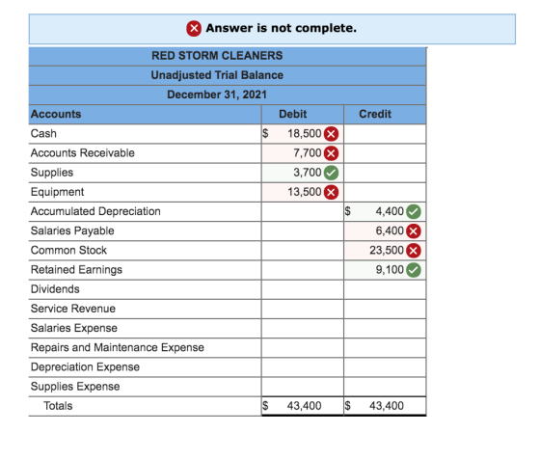
Task: Click the 'December 31, 2021' date heading
Action: 217,95
